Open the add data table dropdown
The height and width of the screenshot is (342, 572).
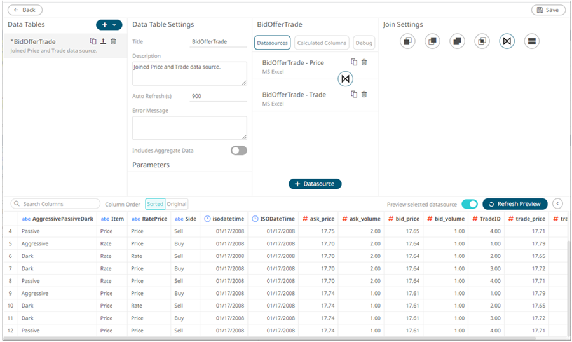[x=109, y=25]
